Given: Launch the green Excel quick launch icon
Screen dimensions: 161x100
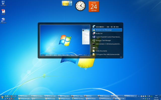Looking at the screenshot, I should point(6,96).
